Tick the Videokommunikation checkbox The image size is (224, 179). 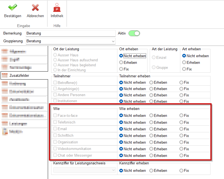55,148
